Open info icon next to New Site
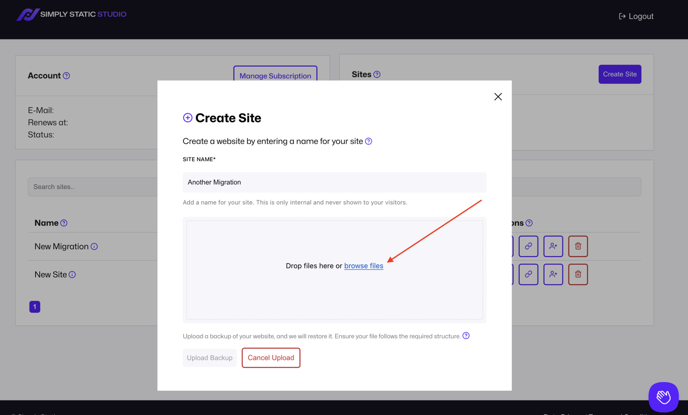The image size is (688, 415). [x=72, y=275]
